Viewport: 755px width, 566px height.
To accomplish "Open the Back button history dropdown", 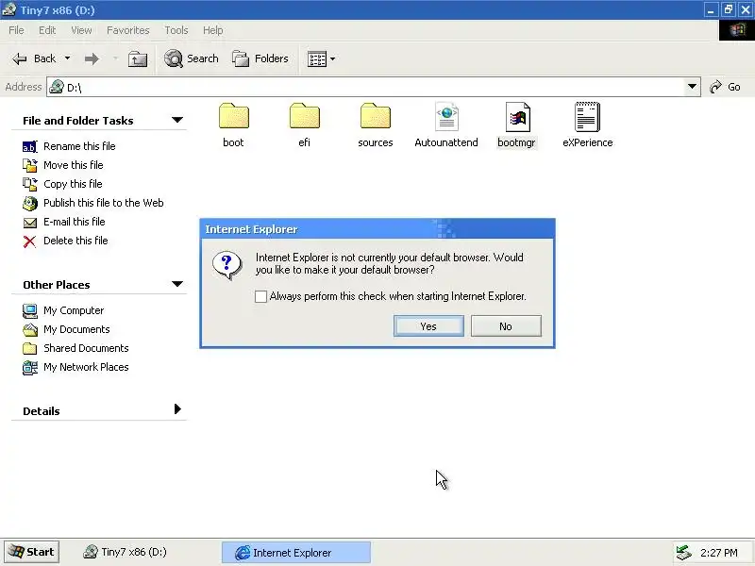I will pos(67,58).
